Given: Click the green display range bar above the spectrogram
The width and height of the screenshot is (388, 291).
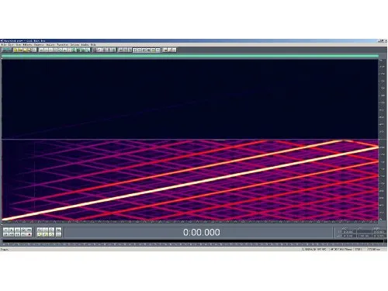Looking at the screenshot, I should 190,56.
